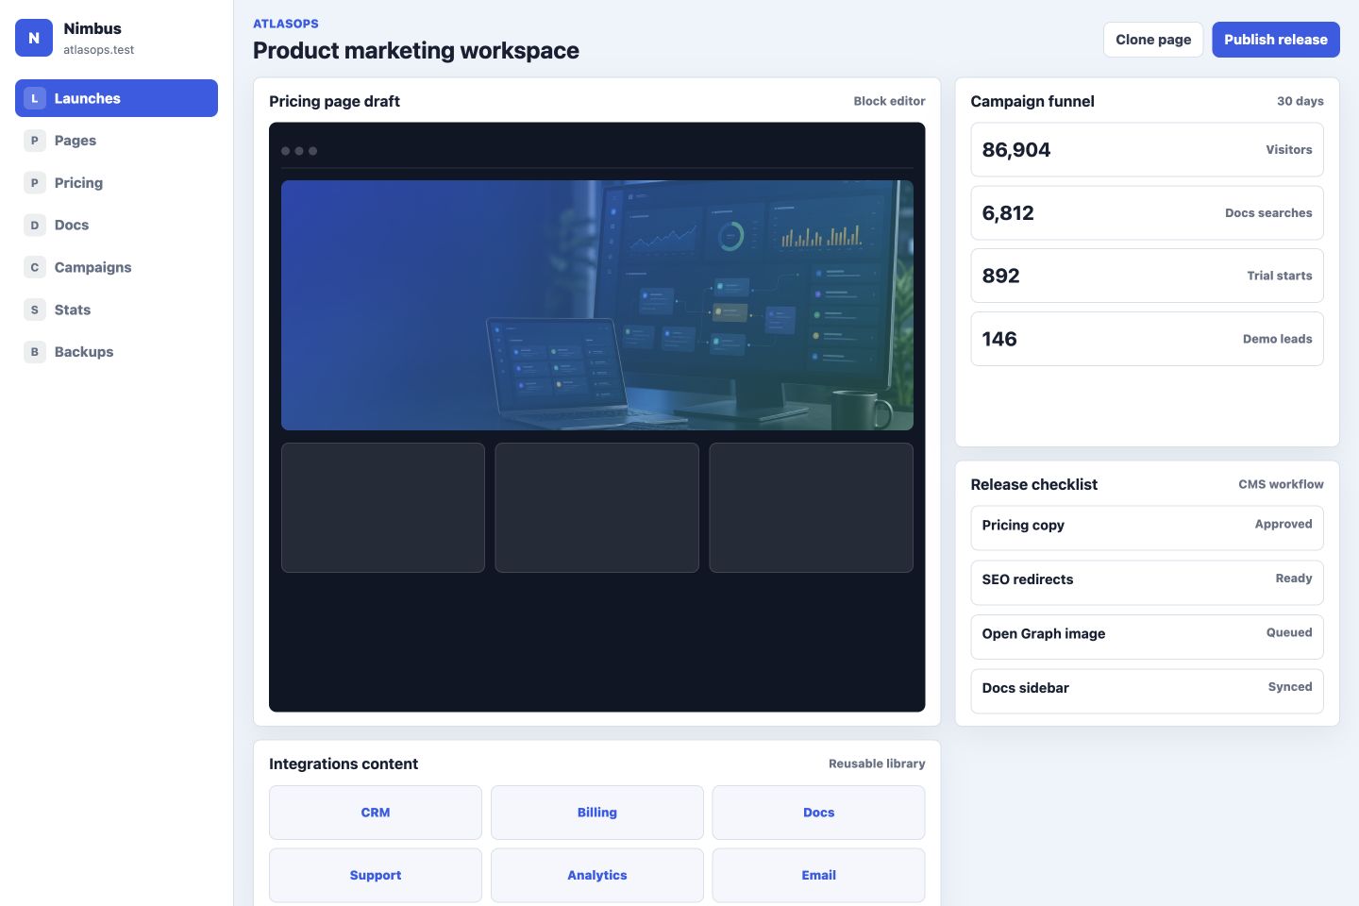The width and height of the screenshot is (1359, 906).
Task: Select the Analytics integration tile
Action: click(597, 876)
